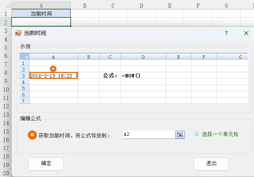Select the empty active cell A2 in worksheet
The image size is (254, 177).
coord(41,22)
